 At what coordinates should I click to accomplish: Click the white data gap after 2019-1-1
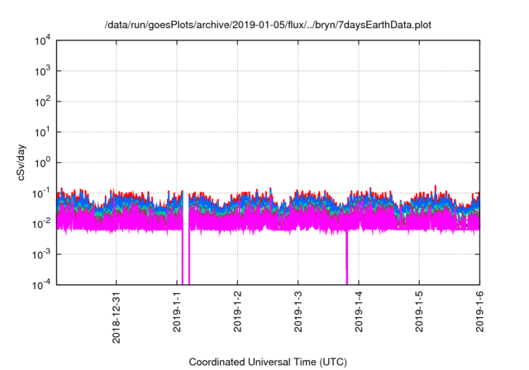pos(185,240)
